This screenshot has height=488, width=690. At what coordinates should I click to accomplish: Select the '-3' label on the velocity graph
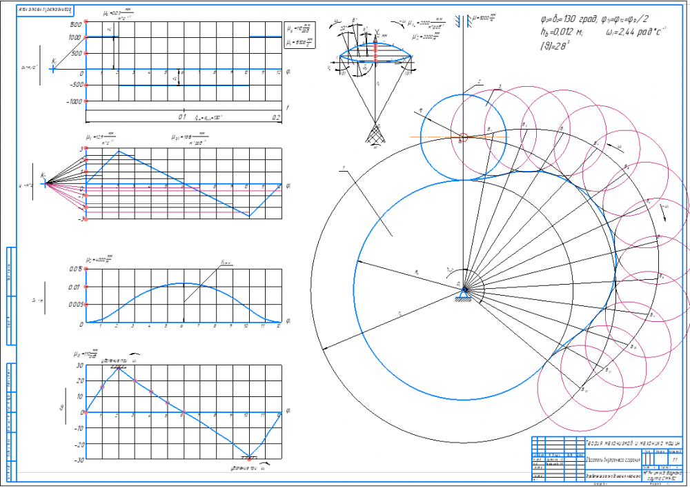(x=81, y=219)
